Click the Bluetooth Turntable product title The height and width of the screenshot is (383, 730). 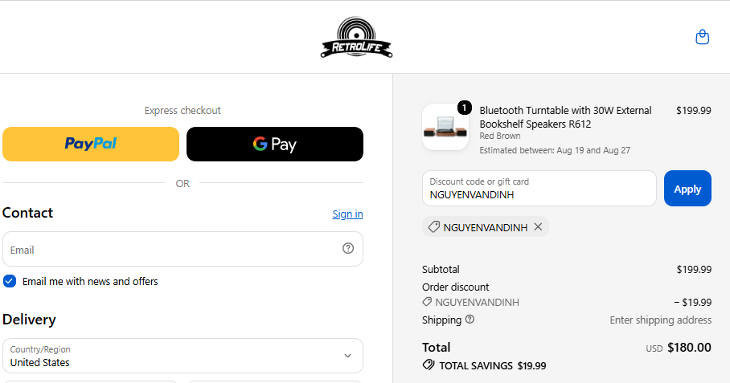point(565,117)
